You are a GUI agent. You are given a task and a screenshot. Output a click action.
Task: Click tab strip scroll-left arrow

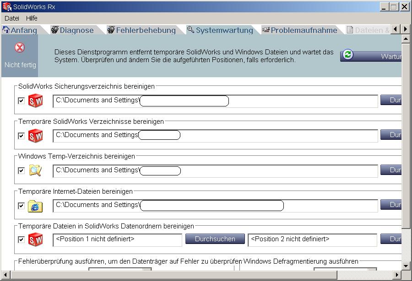click(x=396, y=29)
